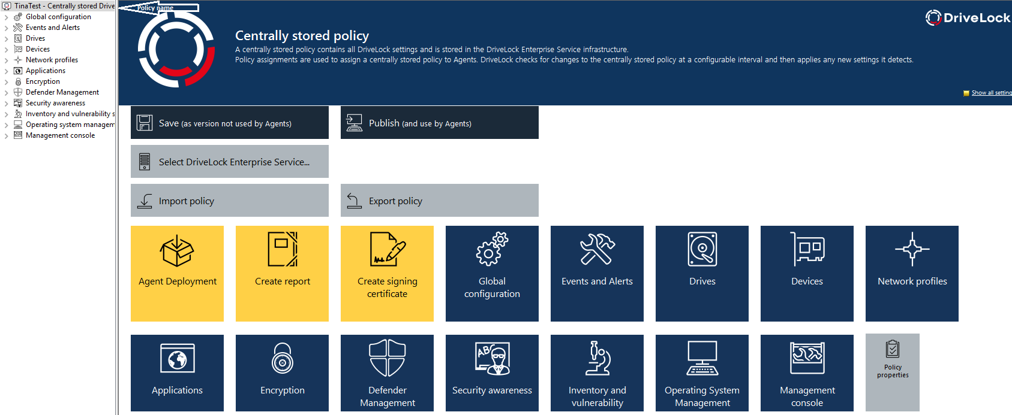1012x415 pixels.
Task: Open the Defender Management shield tile
Action: pos(387,372)
